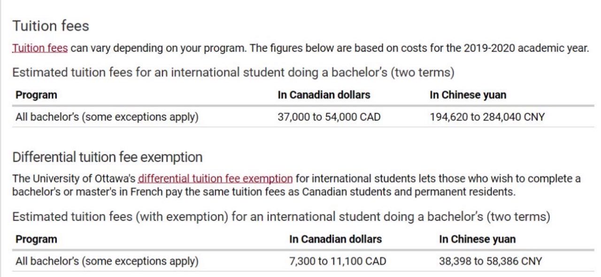Screen dimensions: 601x277
Task: Open the differential tuition fee exemption link
Action: click(216, 179)
